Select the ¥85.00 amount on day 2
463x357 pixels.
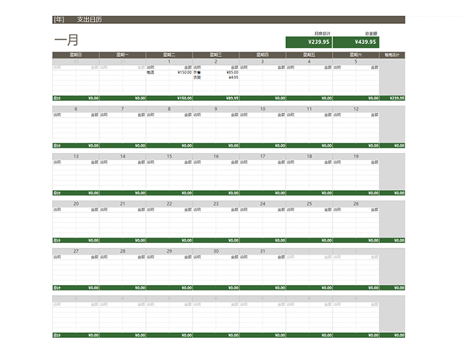[x=233, y=72]
